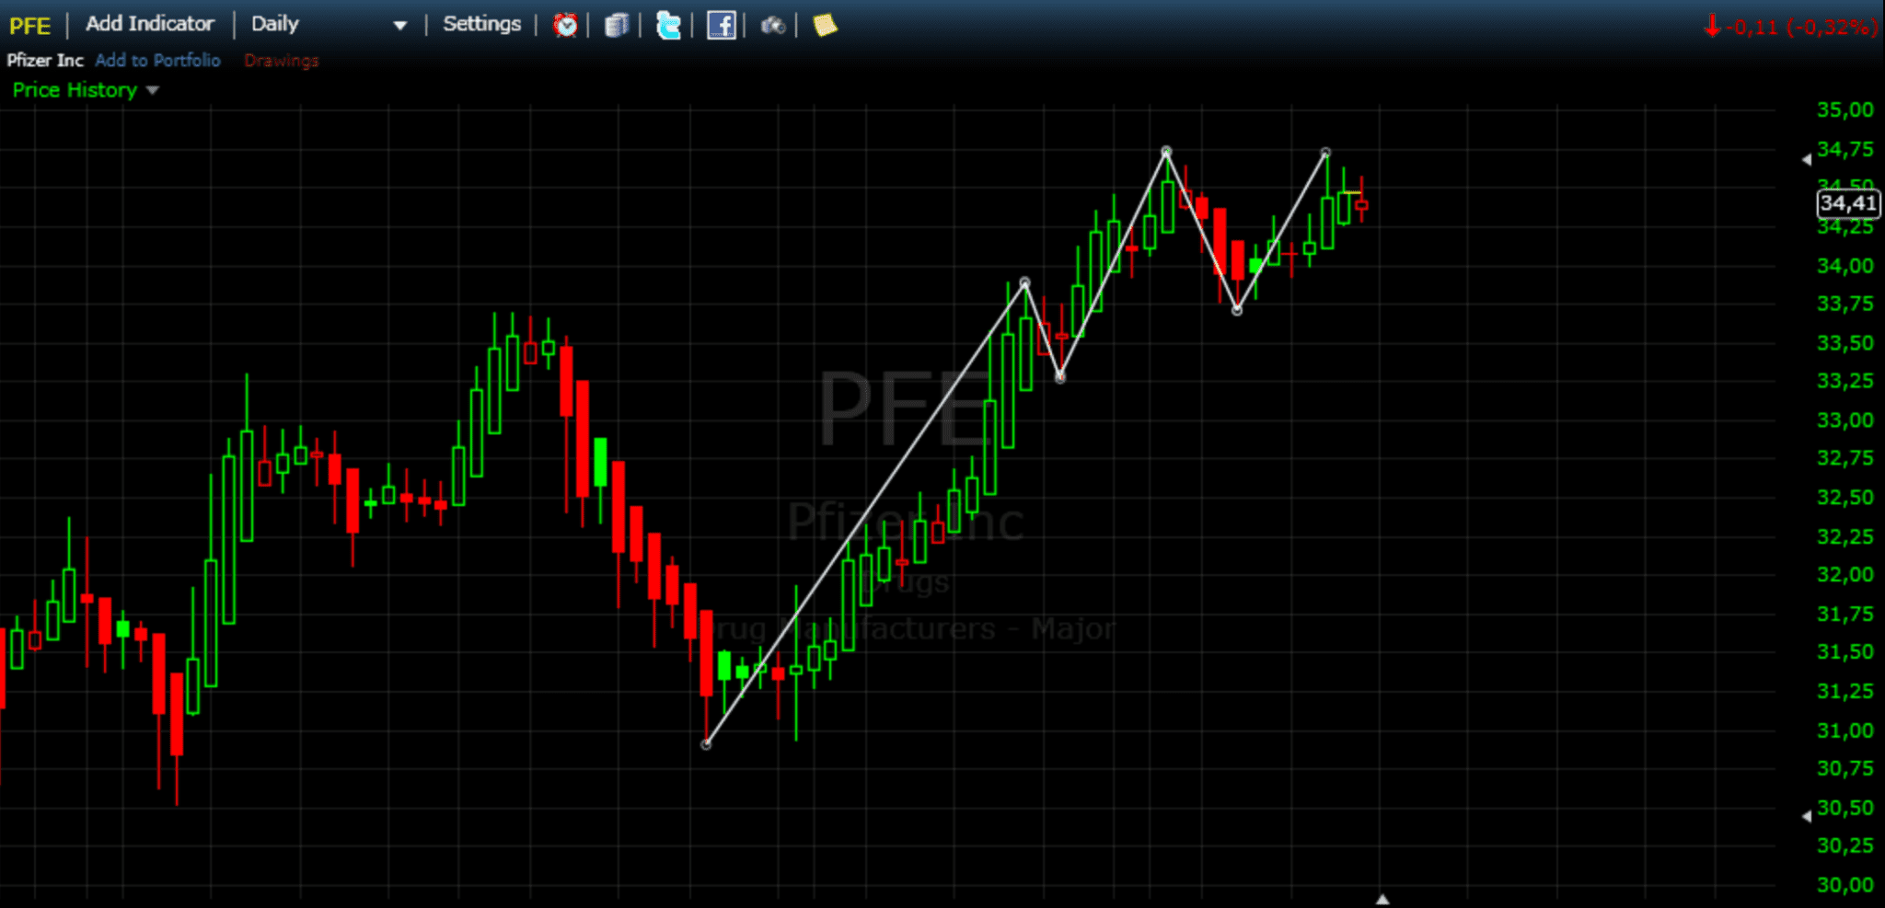1885x908 pixels.
Task: Click the 30,00 price axis label
Action: pyautogui.click(x=1845, y=885)
